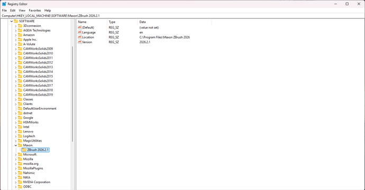
Task: Click the Mozilla folder icon
Action: click(20, 159)
